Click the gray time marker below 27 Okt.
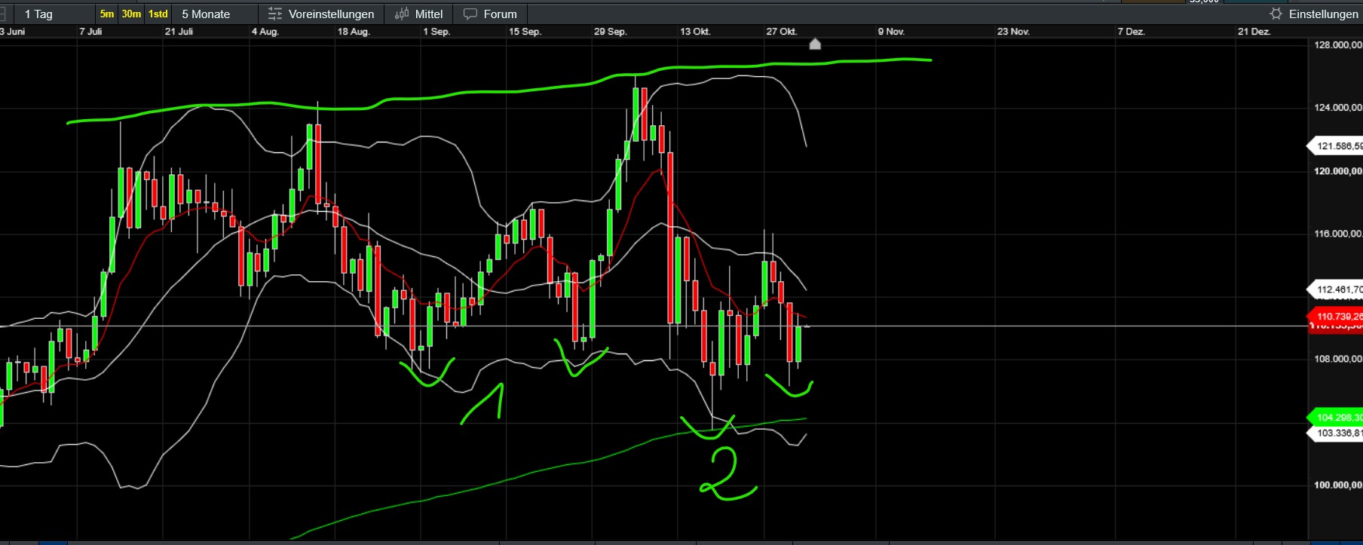The width and height of the screenshot is (1363, 545). (815, 44)
